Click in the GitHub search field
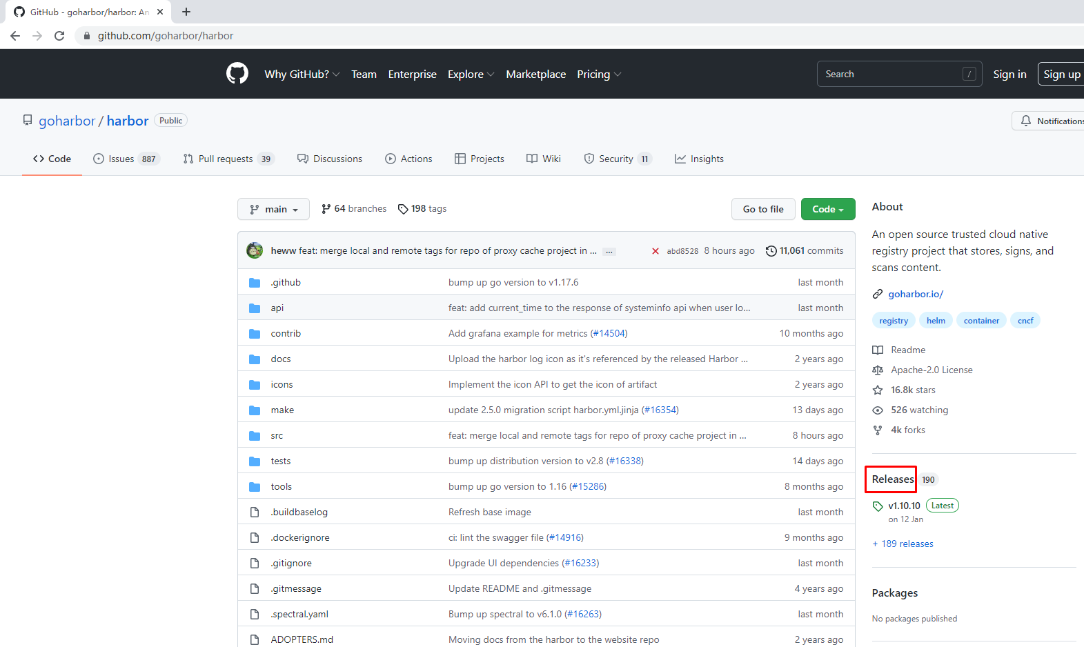1084x647 pixels. point(890,74)
